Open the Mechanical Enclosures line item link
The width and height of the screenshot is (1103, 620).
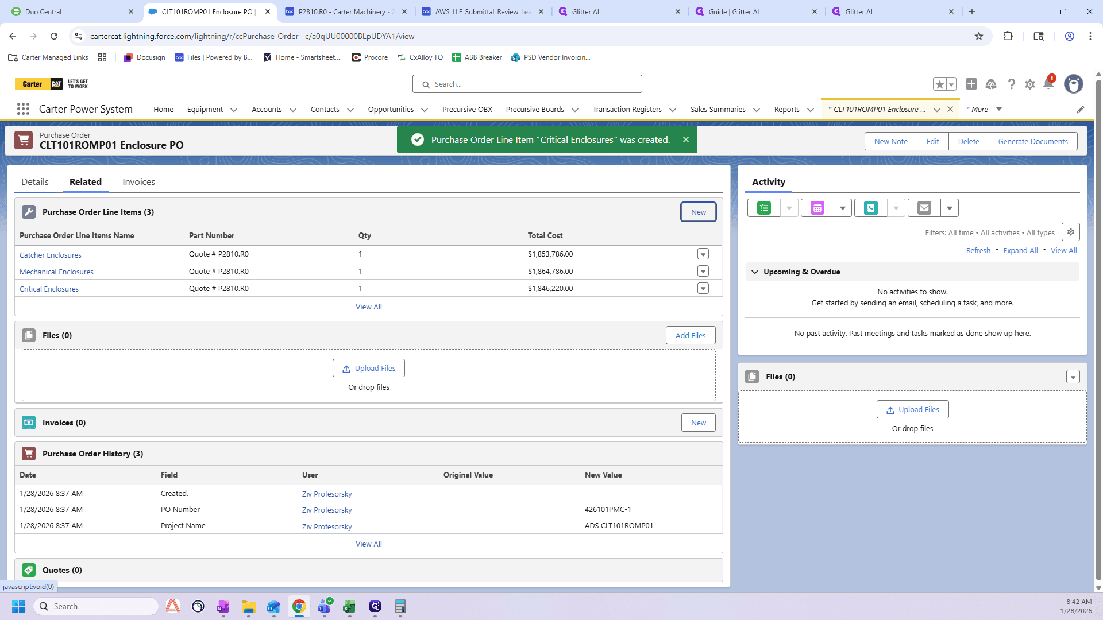tap(56, 272)
